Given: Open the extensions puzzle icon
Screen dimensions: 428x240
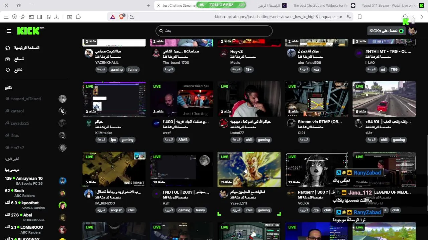Looking at the screenshot, I should tap(78, 17).
